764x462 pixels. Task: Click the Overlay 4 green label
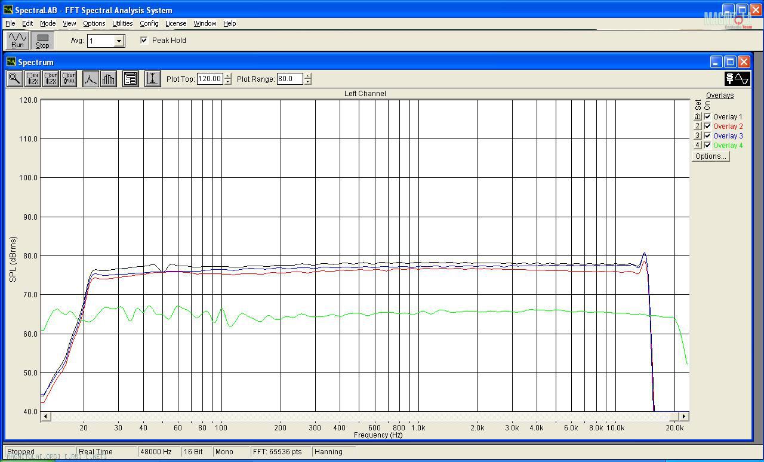(728, 145)
